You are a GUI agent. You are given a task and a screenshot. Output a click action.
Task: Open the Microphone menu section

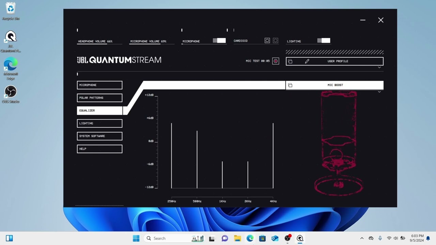coord(99,85)
